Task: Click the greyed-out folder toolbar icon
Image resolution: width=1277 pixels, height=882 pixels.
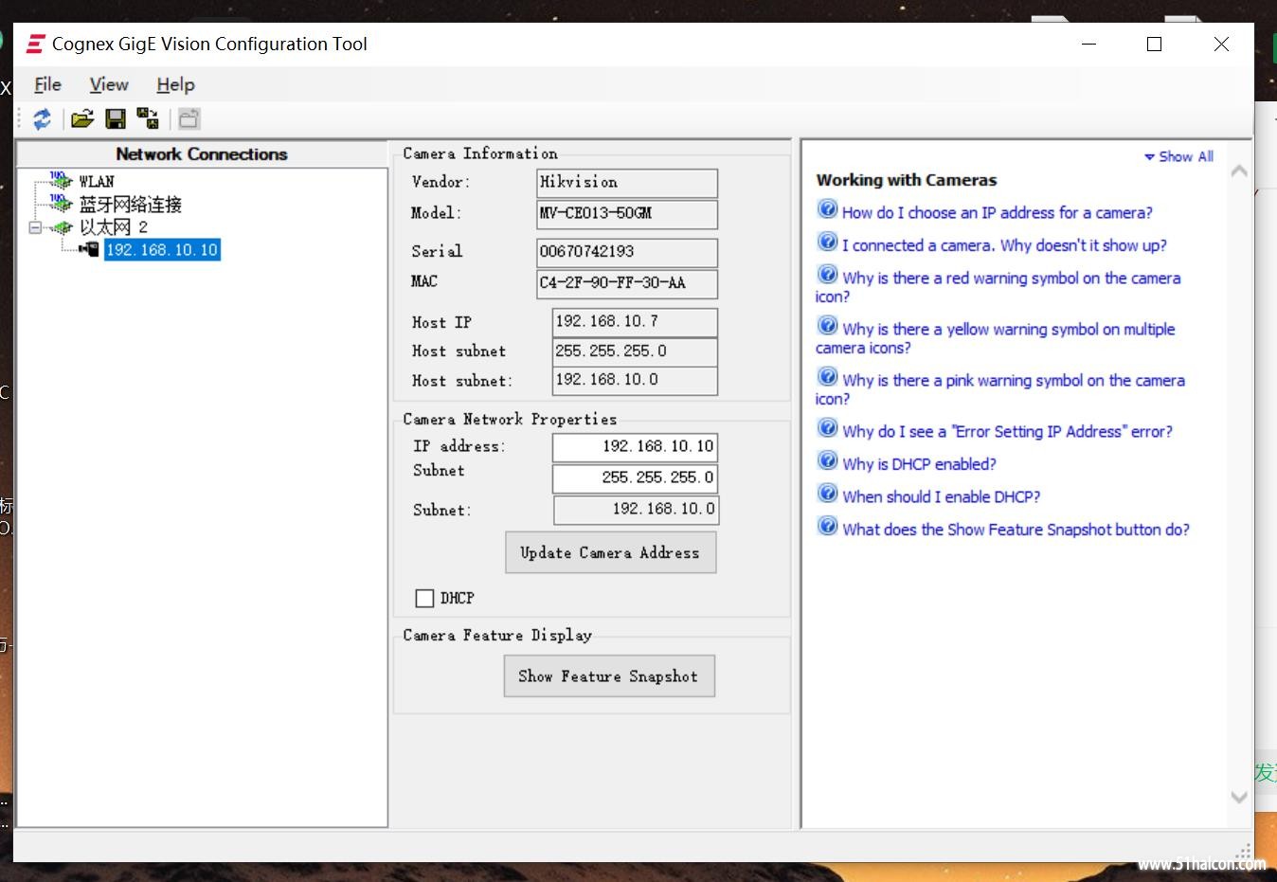Action: tap(189, 118)
